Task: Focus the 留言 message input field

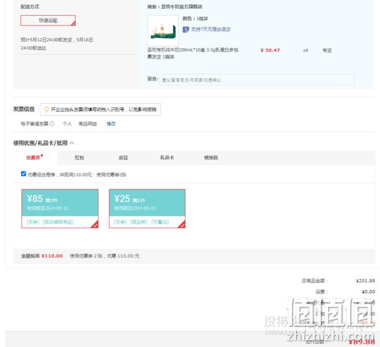Action: [257, 80]
